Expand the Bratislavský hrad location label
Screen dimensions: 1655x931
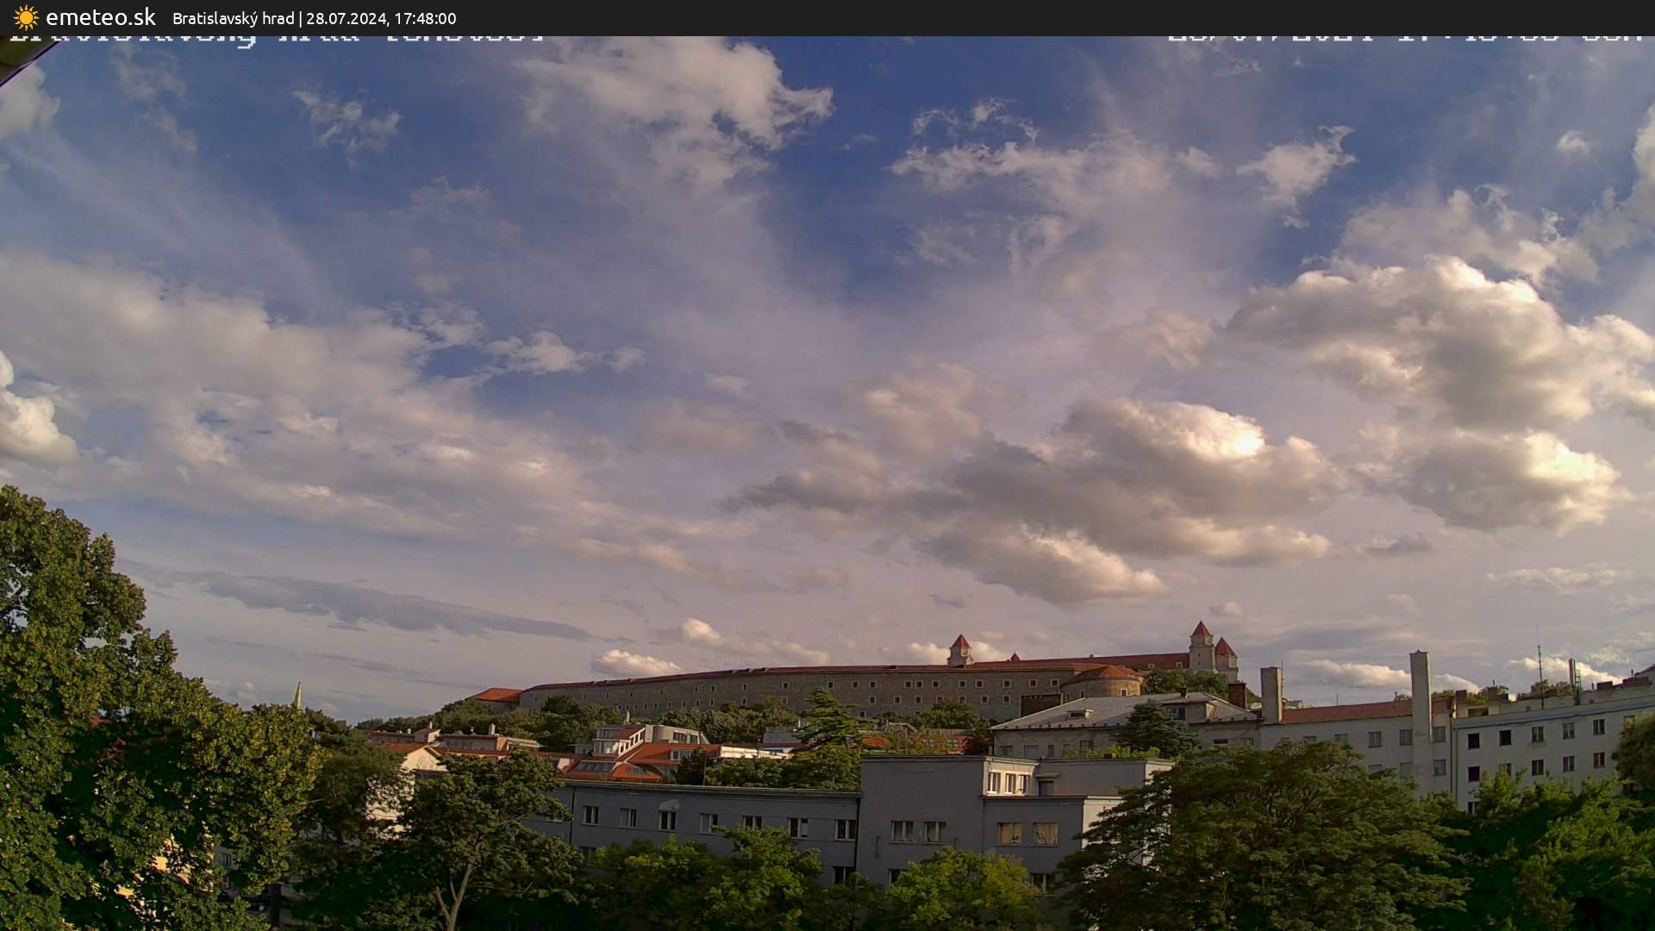(x=233, y=18)
